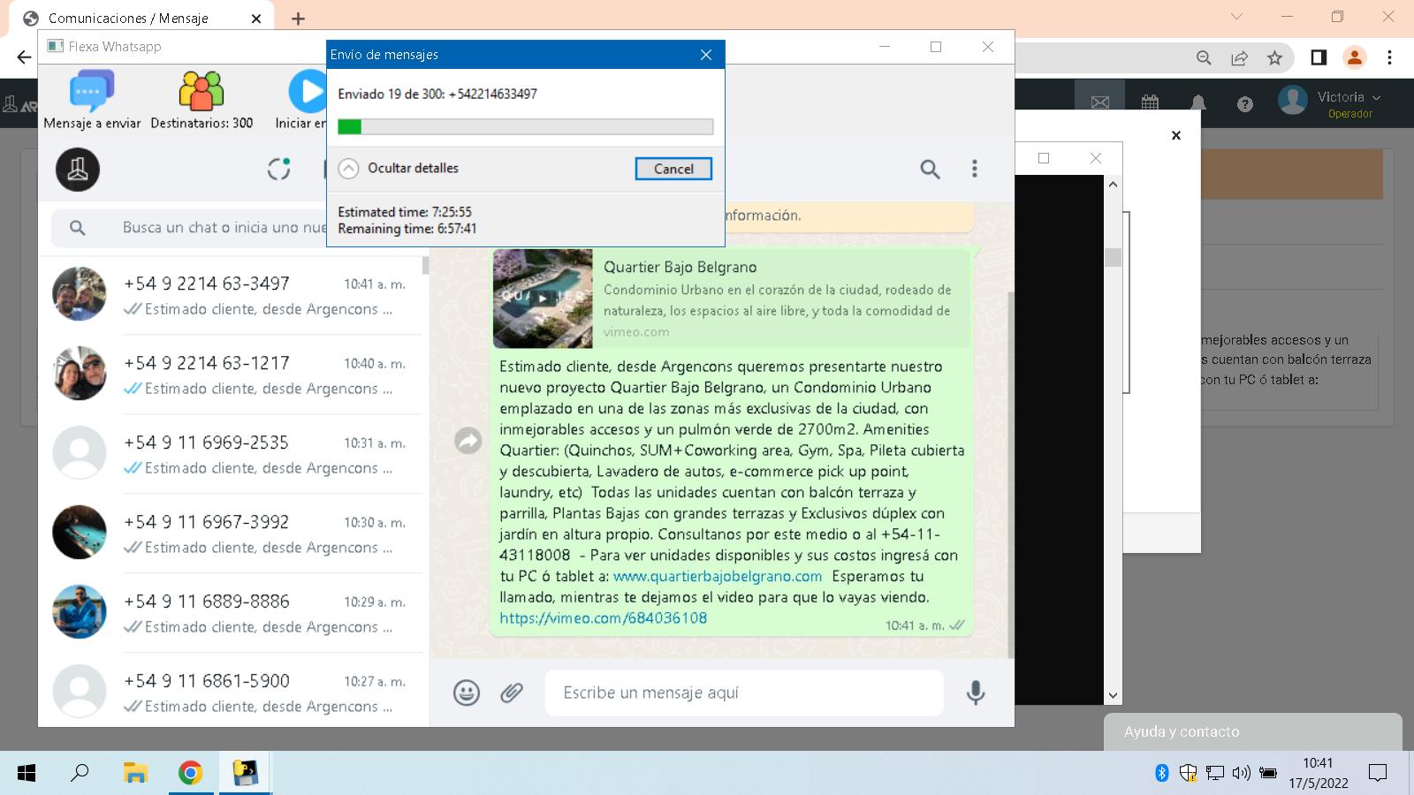Click the WhatsApp status circle icon
Image resolution: width=1414 pixels, height=795 pixels.
pos(279,169)
